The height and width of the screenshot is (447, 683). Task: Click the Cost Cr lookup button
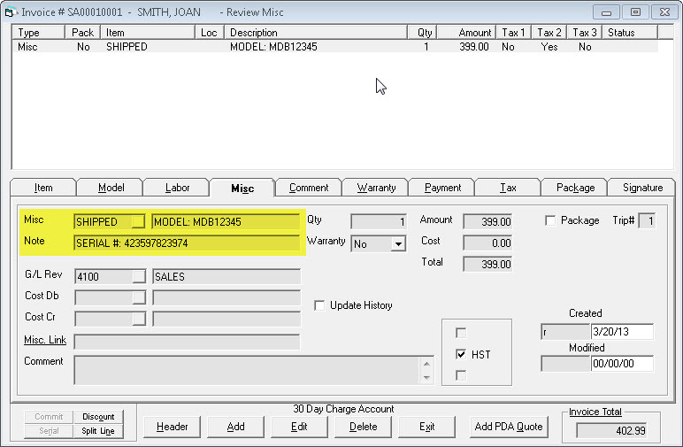tap(138, 318)
